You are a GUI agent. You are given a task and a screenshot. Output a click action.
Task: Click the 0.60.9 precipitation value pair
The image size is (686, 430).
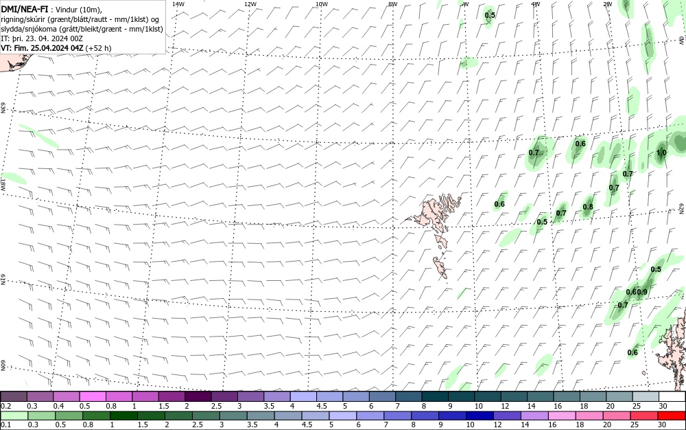tap(637, 292)
